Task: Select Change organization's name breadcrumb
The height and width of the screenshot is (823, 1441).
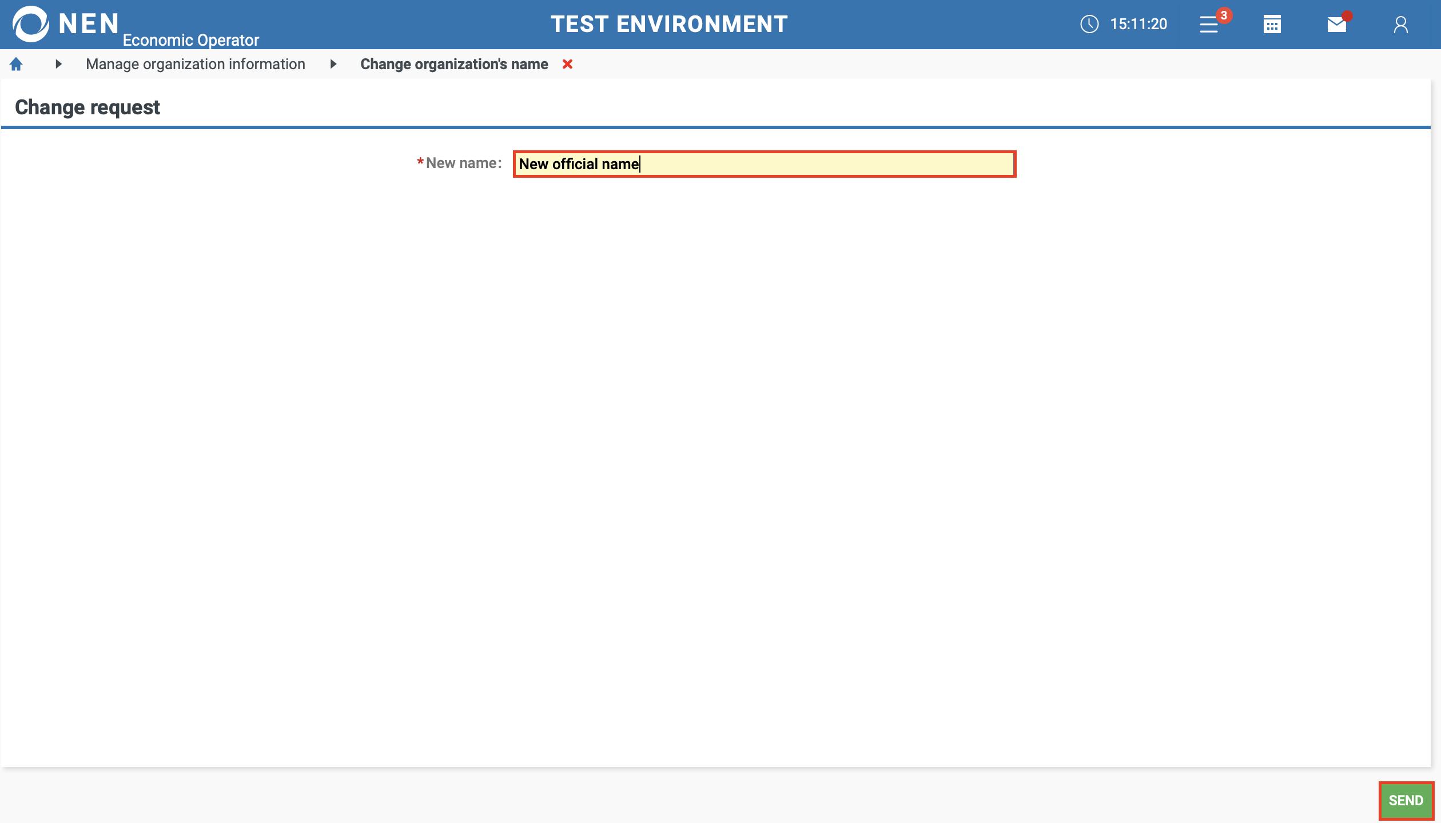Action: pos(454,64)
